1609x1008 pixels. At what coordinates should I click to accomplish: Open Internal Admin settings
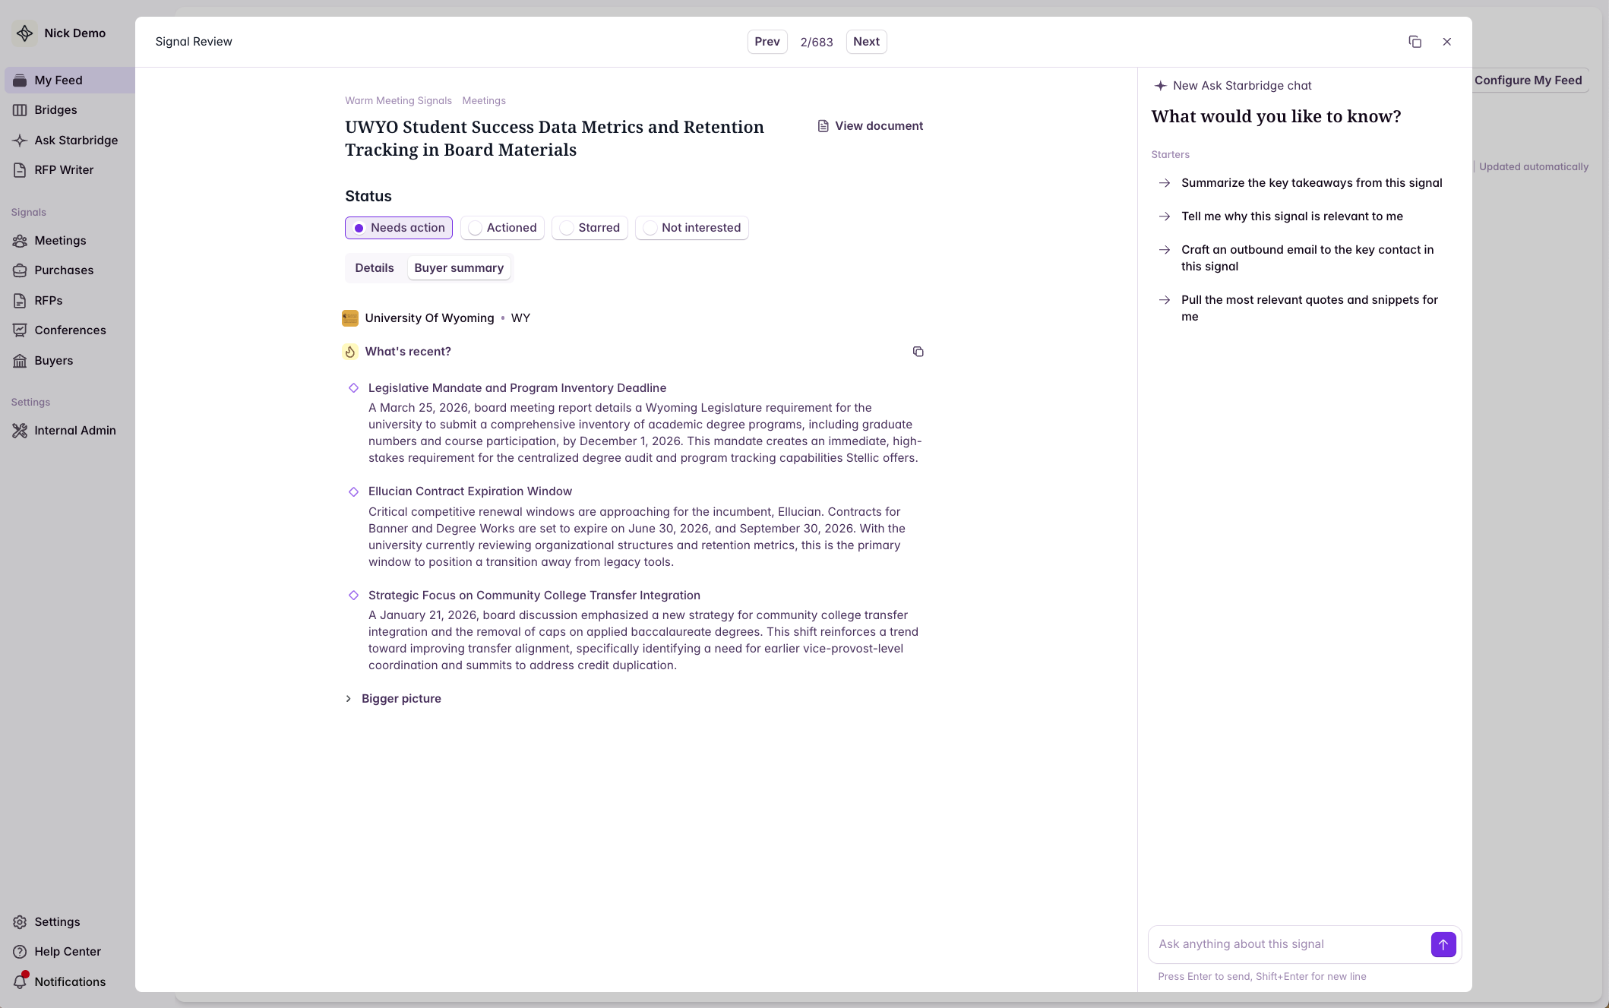(x=74, y=430)
